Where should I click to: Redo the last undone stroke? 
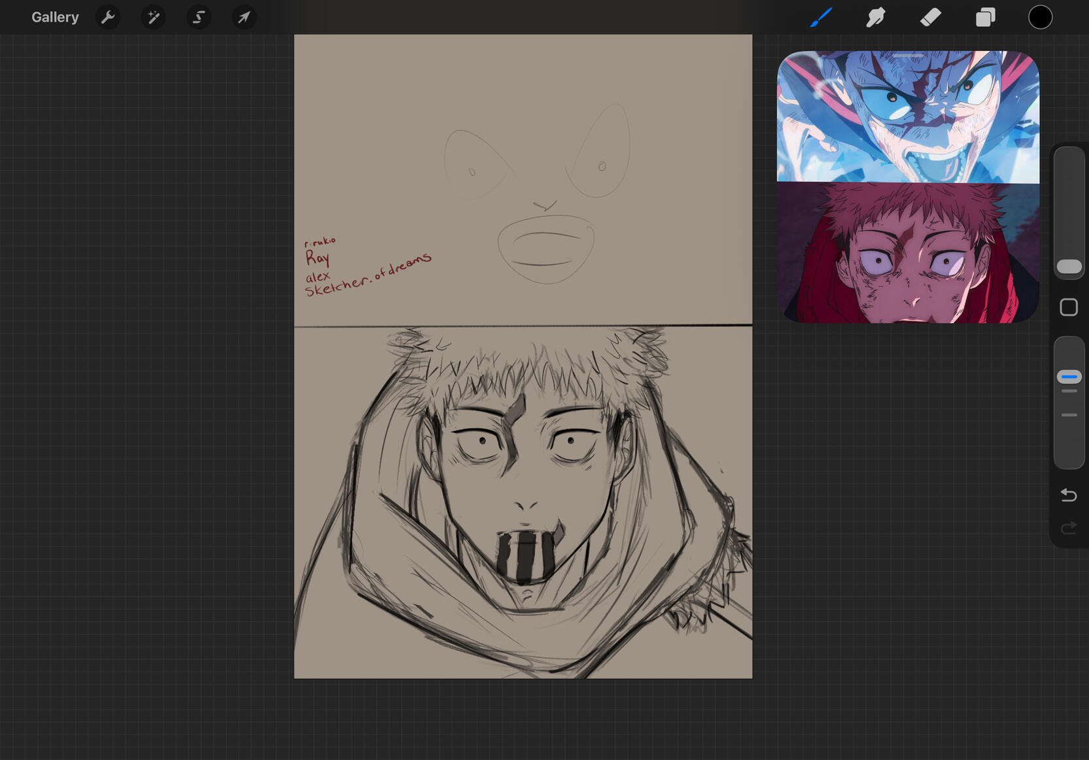pos(1069,528)
